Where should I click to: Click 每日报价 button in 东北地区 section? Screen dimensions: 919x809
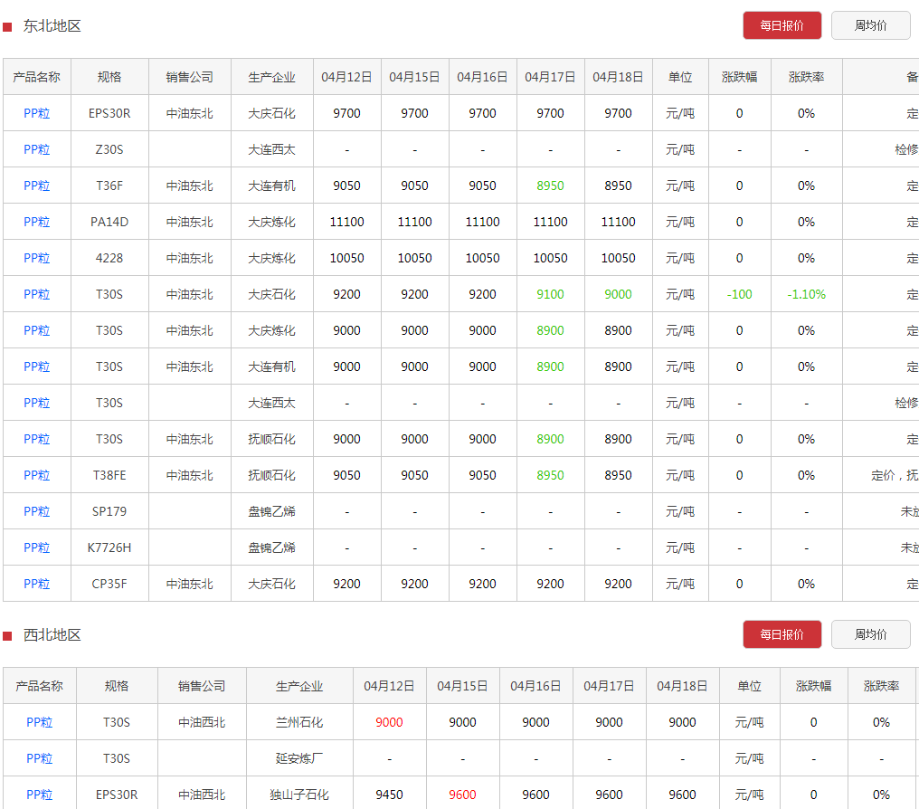pyautogui.click(x=782, y=25)
